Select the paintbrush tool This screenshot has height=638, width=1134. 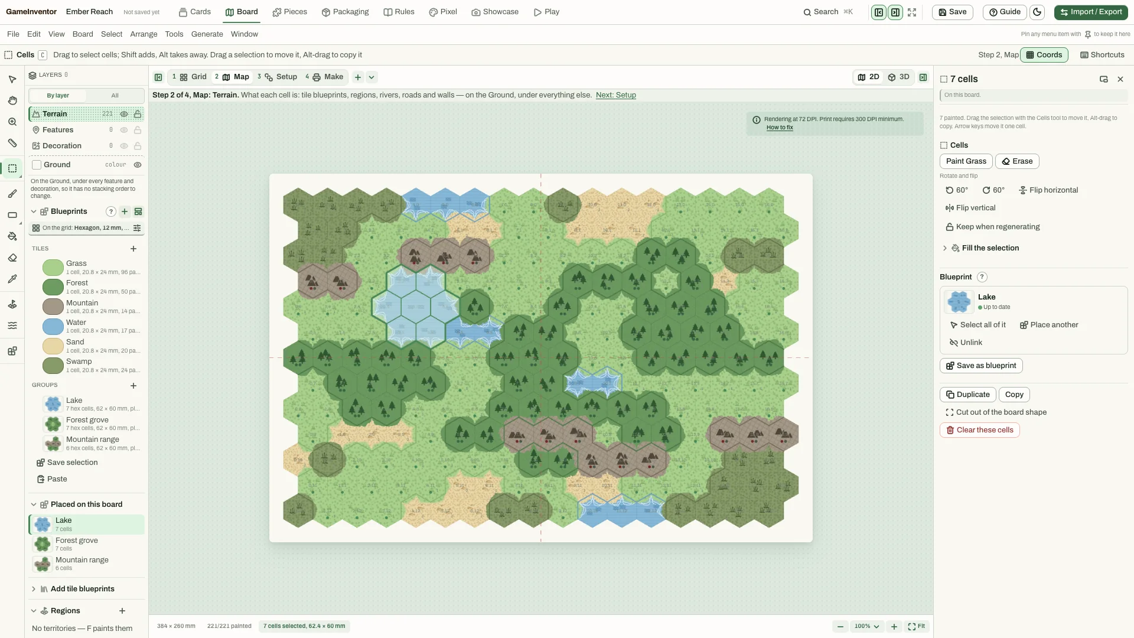tap(12, 194)
